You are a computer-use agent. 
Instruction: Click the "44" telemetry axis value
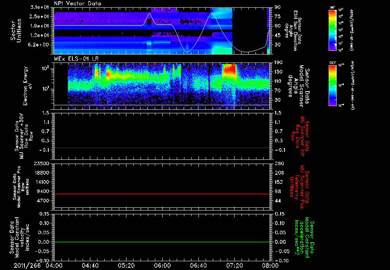point(278,201)
